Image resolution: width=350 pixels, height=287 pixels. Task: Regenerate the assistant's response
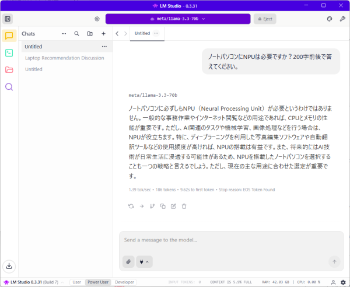coord(131,206)
